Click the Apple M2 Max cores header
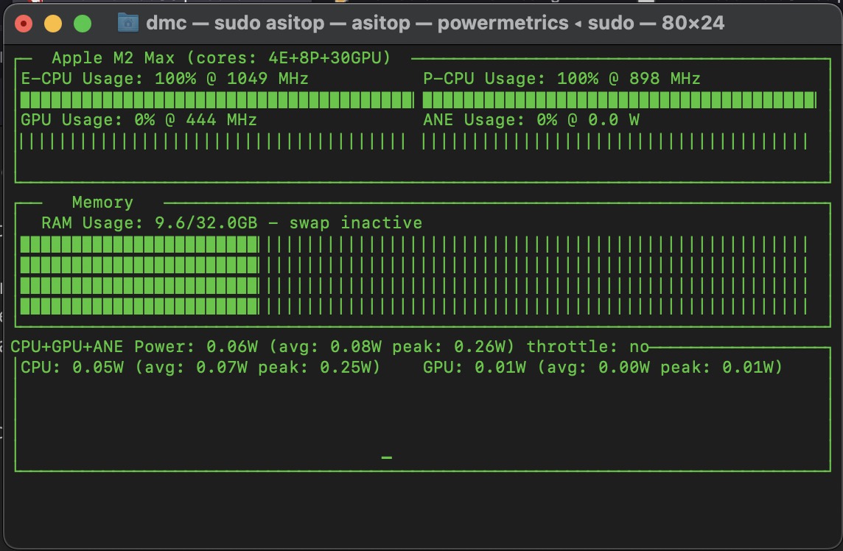The height and width of the screenshot is (551, 843). click(x=221, y=57)
